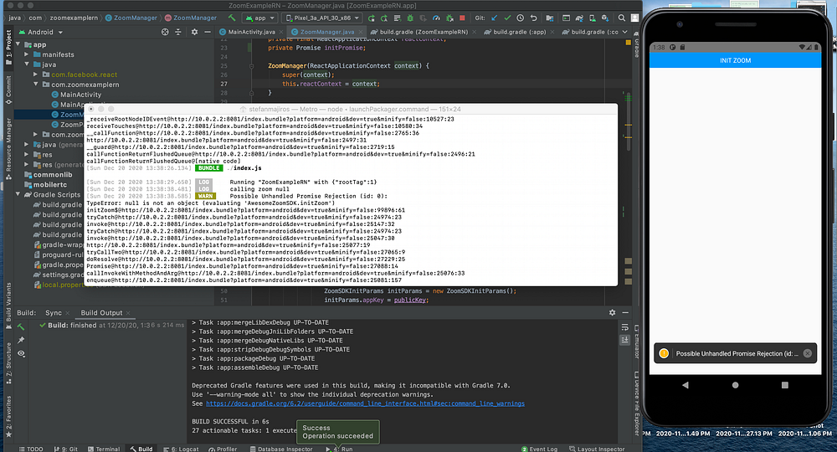The image size is (837, 452).
Task: Collapse the com.zoomexamplern package
Action: point(35,85)
